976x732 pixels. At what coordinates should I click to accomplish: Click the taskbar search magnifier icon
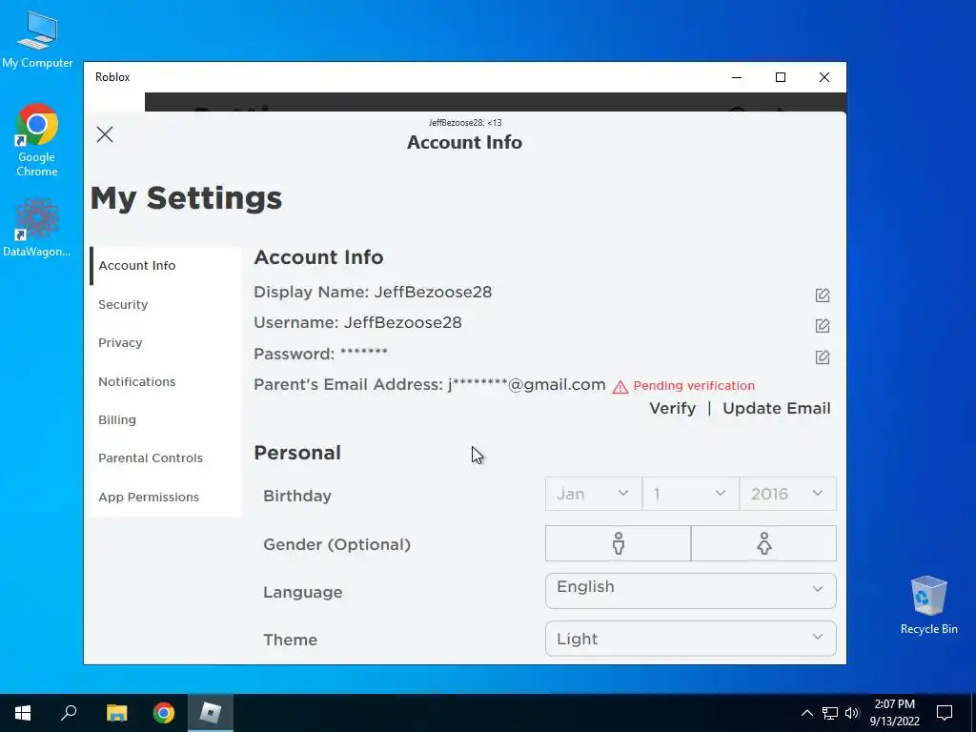tap(69, 713)
